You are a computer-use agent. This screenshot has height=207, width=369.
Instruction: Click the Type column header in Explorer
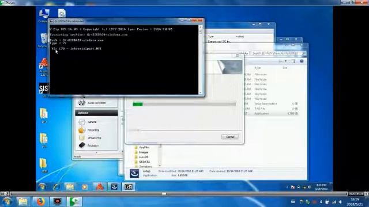(258, 68)
